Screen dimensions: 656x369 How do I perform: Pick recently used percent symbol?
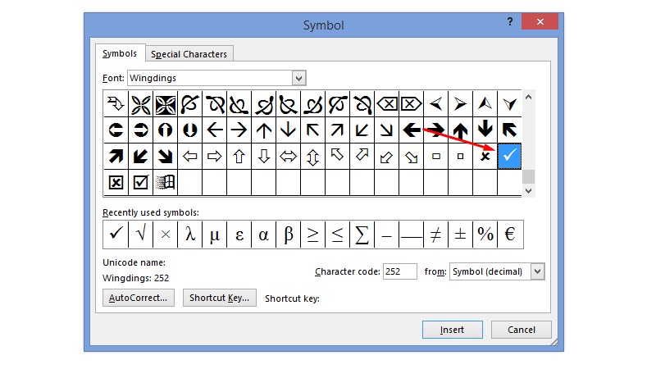[485, 235]
